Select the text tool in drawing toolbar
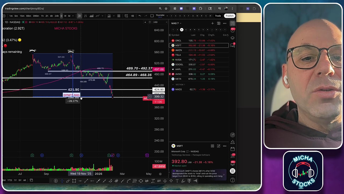The width and height of the screenshot is (344, 194). click(x=177, y=181)
